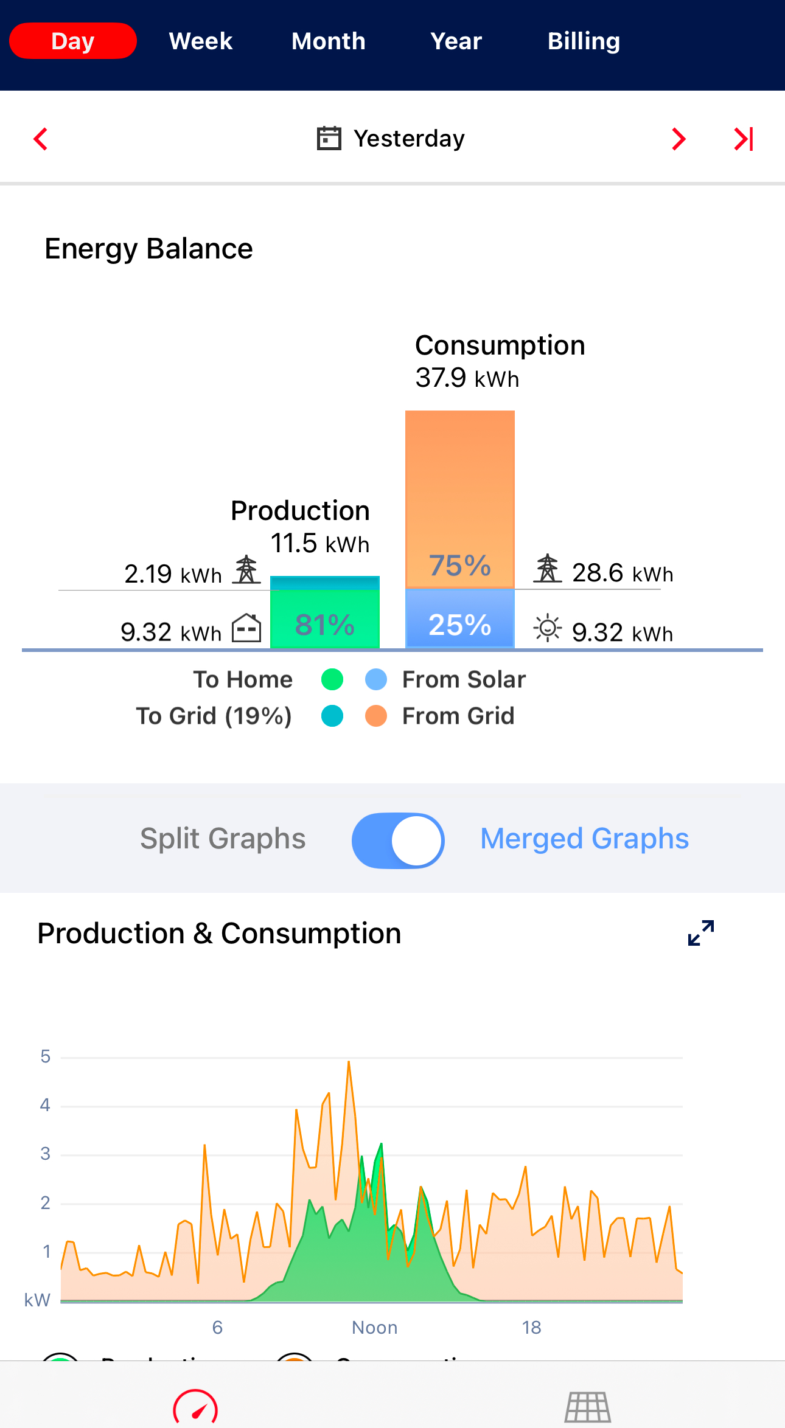
Task: Open the Year tab
Action: pos(456,41)
